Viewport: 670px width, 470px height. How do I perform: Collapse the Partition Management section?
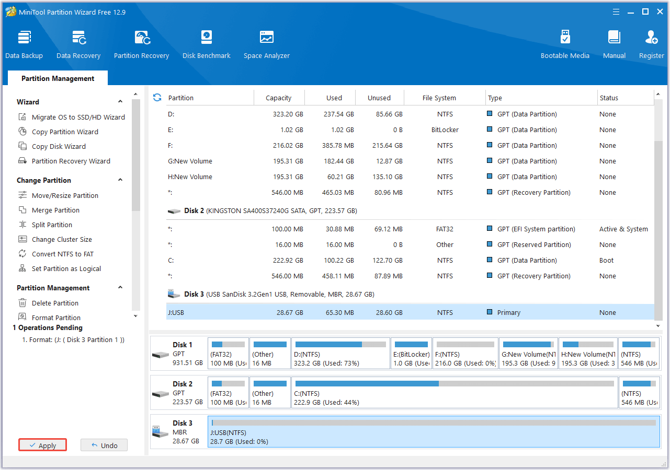coord(120,288)
